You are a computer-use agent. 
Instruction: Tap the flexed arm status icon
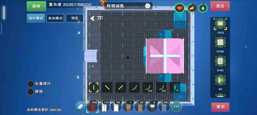pos(192,8)
